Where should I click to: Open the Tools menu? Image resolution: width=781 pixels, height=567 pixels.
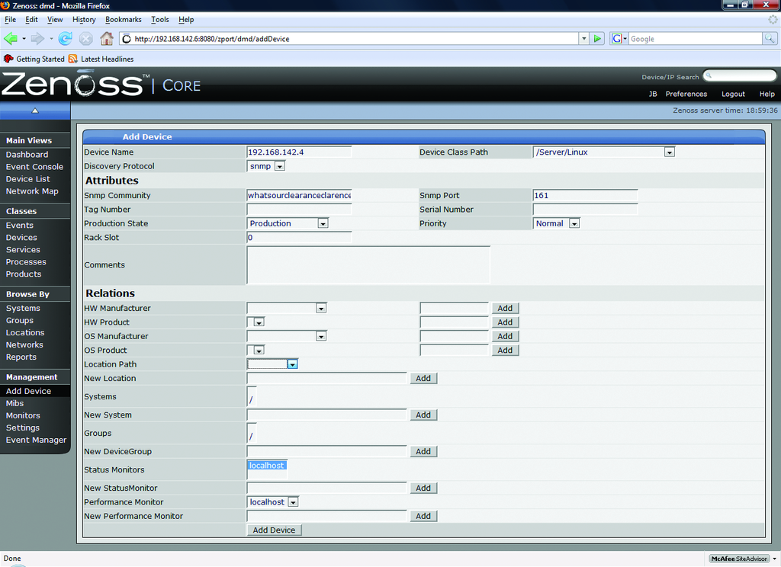[x=160, y=19]
